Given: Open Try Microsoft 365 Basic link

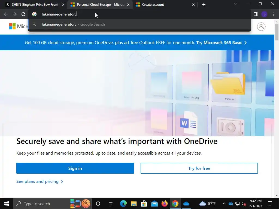Looking at the screenshot, I should [x=221, y=43].
